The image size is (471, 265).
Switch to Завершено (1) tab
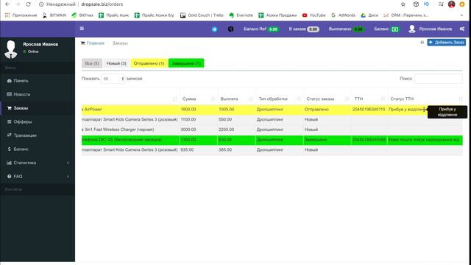[x=186, y=63]
